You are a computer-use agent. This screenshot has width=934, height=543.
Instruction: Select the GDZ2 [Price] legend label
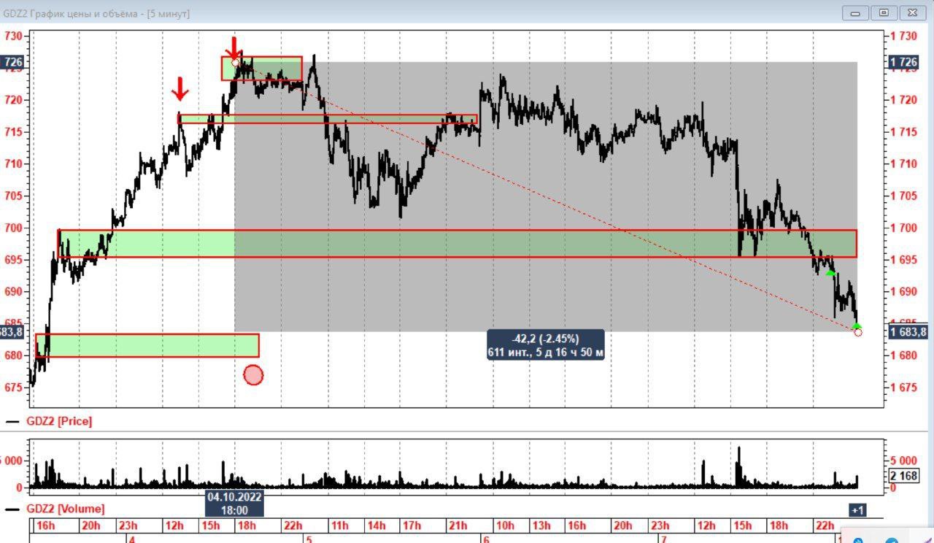pyautogui.click(x=59, y=421)
